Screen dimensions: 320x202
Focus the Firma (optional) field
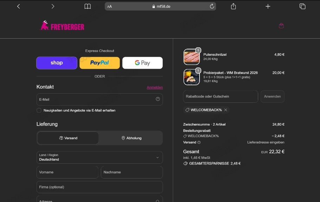tap(100, 187)
